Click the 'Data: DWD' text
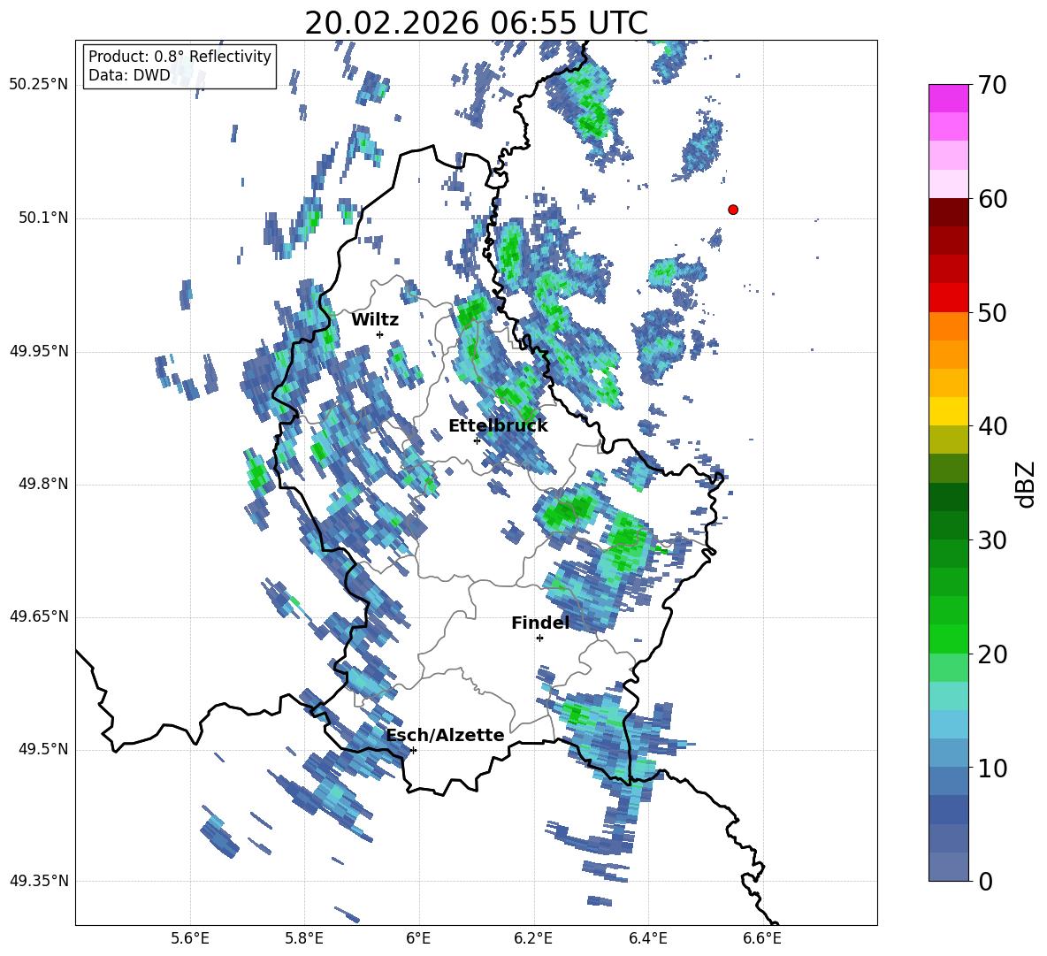The height and width of the screenshot is (956, 1047). tap(129, 75)
